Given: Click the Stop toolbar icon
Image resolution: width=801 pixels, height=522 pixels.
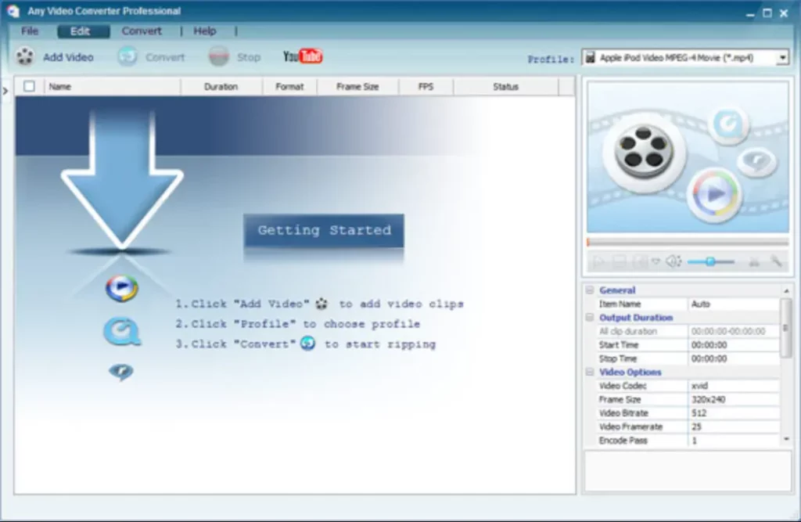Looking at the screenshot, I should pyautogui.click(x=217, y=56).
